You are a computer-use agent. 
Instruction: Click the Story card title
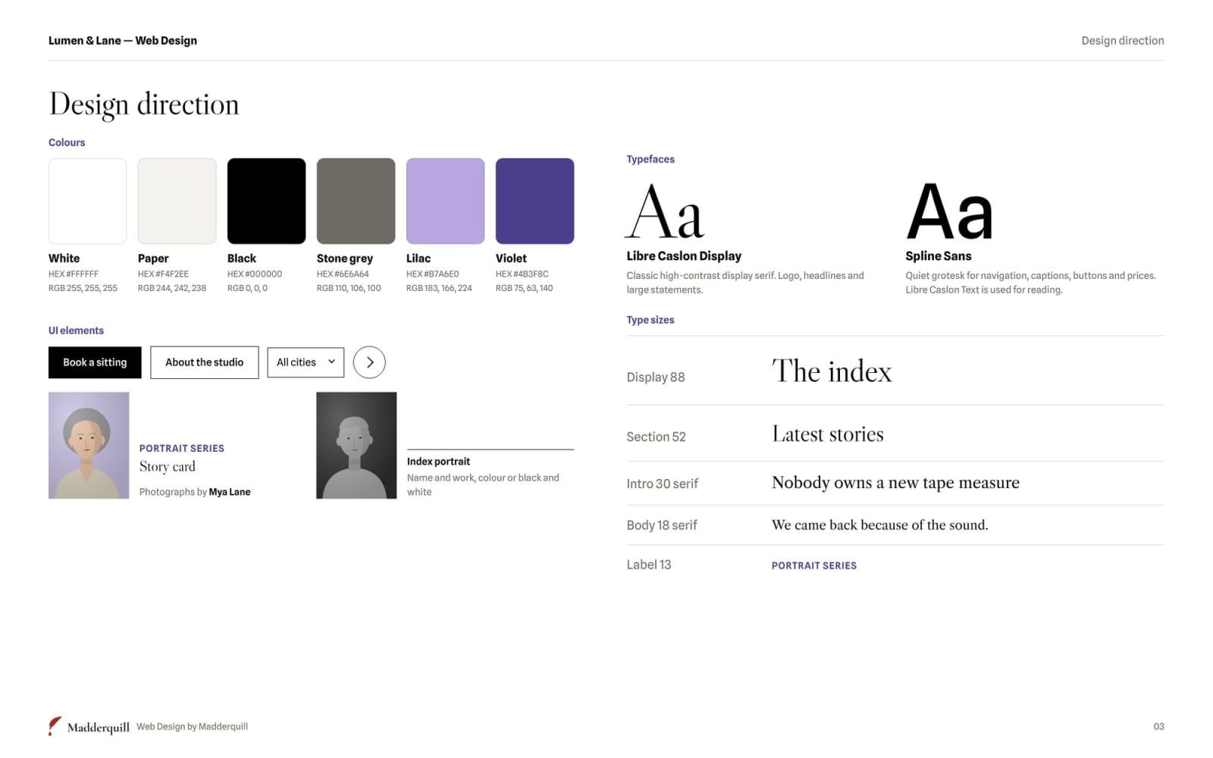click(168, 467)
